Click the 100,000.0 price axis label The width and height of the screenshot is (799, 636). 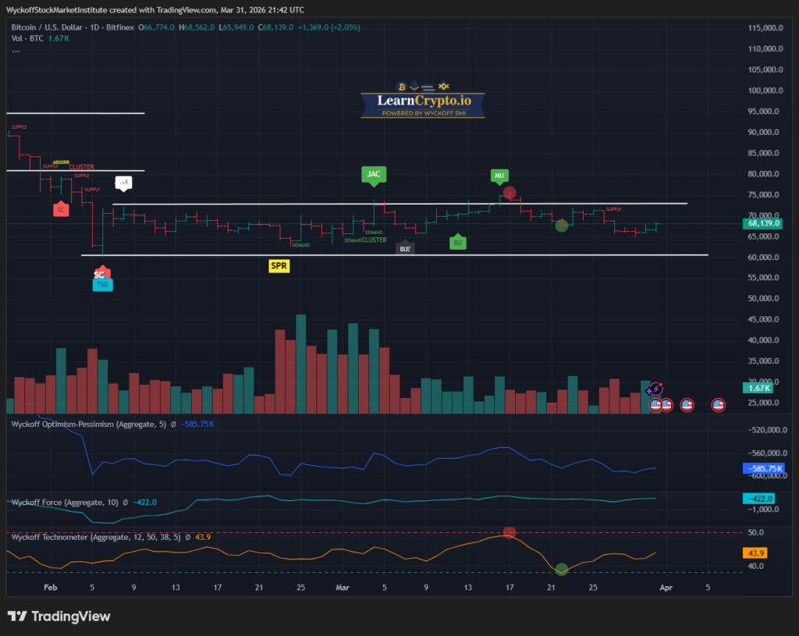(765, 91)
